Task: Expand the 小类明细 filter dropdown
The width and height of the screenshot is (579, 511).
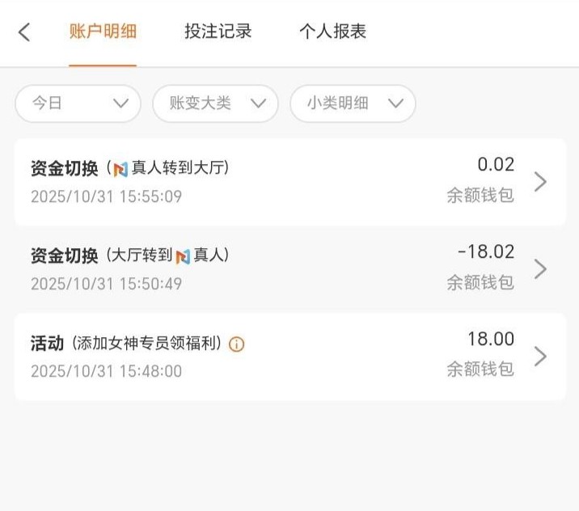Action: (353, 103)
